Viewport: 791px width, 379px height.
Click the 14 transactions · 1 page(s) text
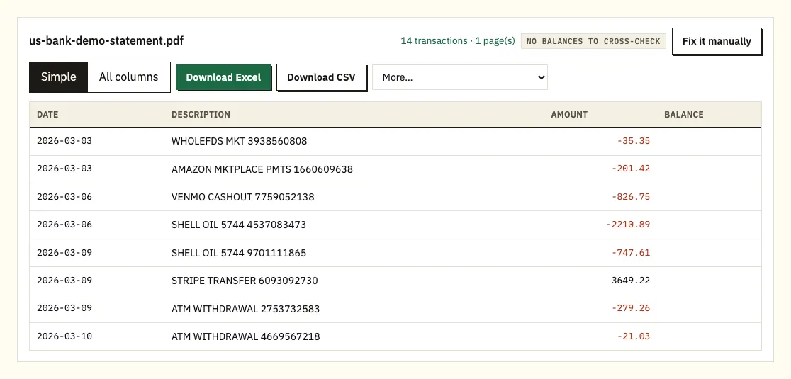pyautogui.click(x=458, y=41)
